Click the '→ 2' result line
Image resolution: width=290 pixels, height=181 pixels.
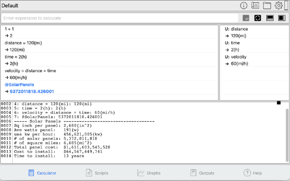click(9, 36)
